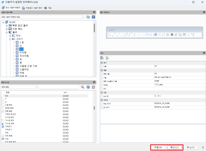Click the save customization file icon
Viewport: 206px width, 151px height.
[x=93, y=17]
